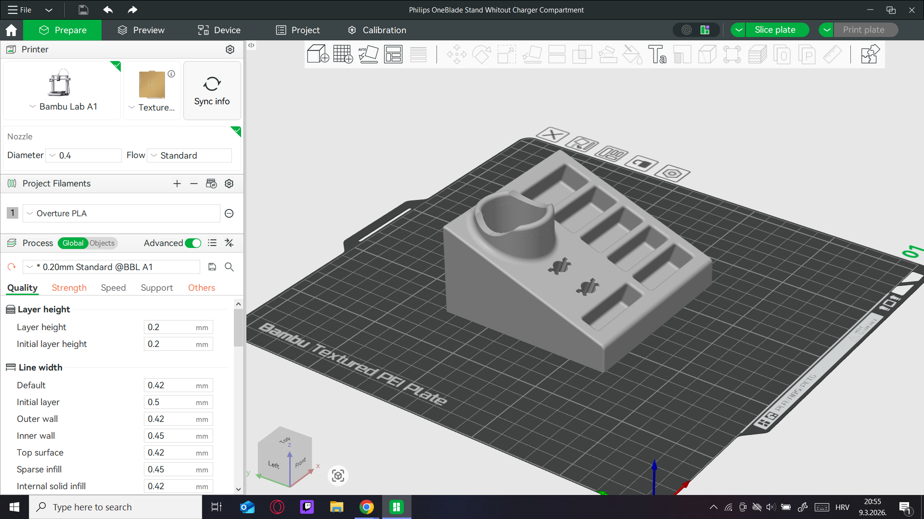The width and height of the screenshot is (924, 519).
Task: Select the Text shape tool
Action: coord(657,54)
